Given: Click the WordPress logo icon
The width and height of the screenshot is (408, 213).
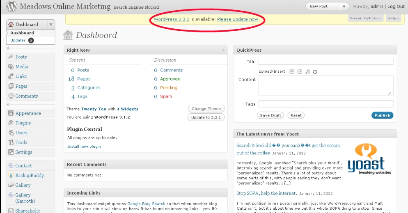Looking at the screenshot, I should click(x=12, y=7).
